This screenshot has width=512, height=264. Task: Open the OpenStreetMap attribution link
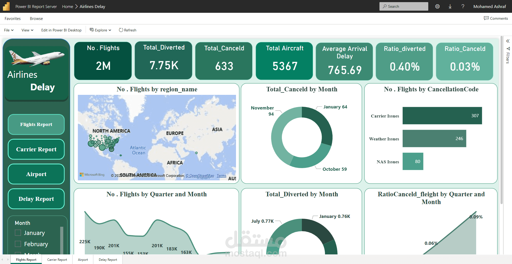tap(200, 176)
